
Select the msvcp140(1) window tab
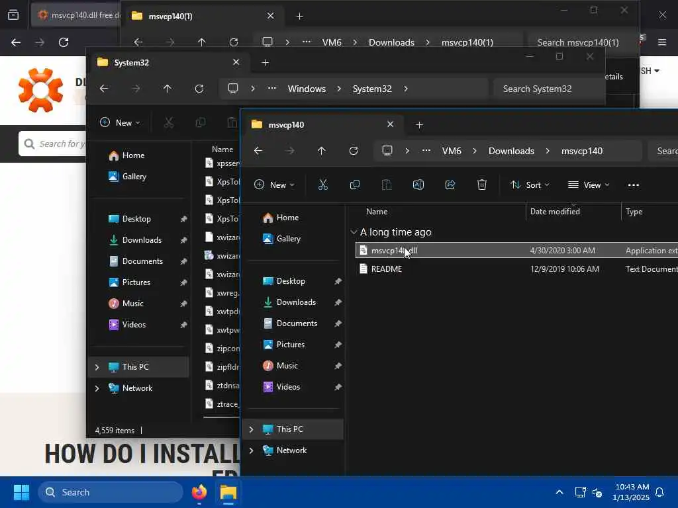click(203, 16)
